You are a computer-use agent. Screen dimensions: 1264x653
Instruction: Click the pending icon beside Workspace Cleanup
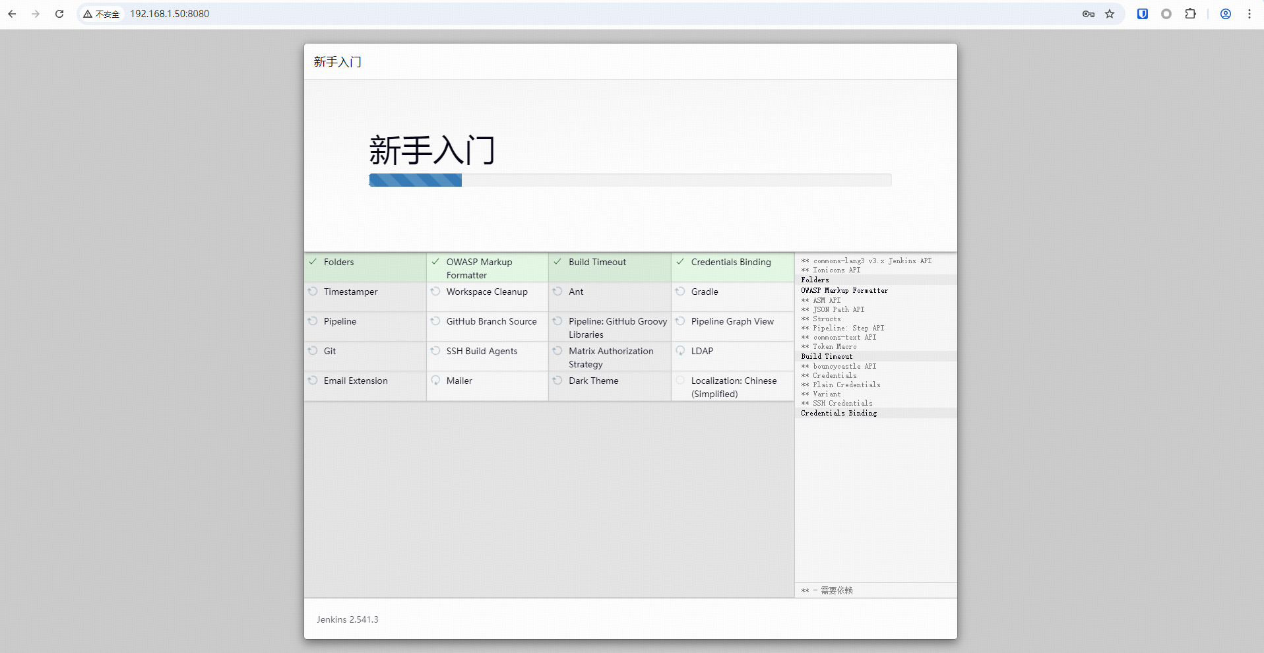click(435, 291)
